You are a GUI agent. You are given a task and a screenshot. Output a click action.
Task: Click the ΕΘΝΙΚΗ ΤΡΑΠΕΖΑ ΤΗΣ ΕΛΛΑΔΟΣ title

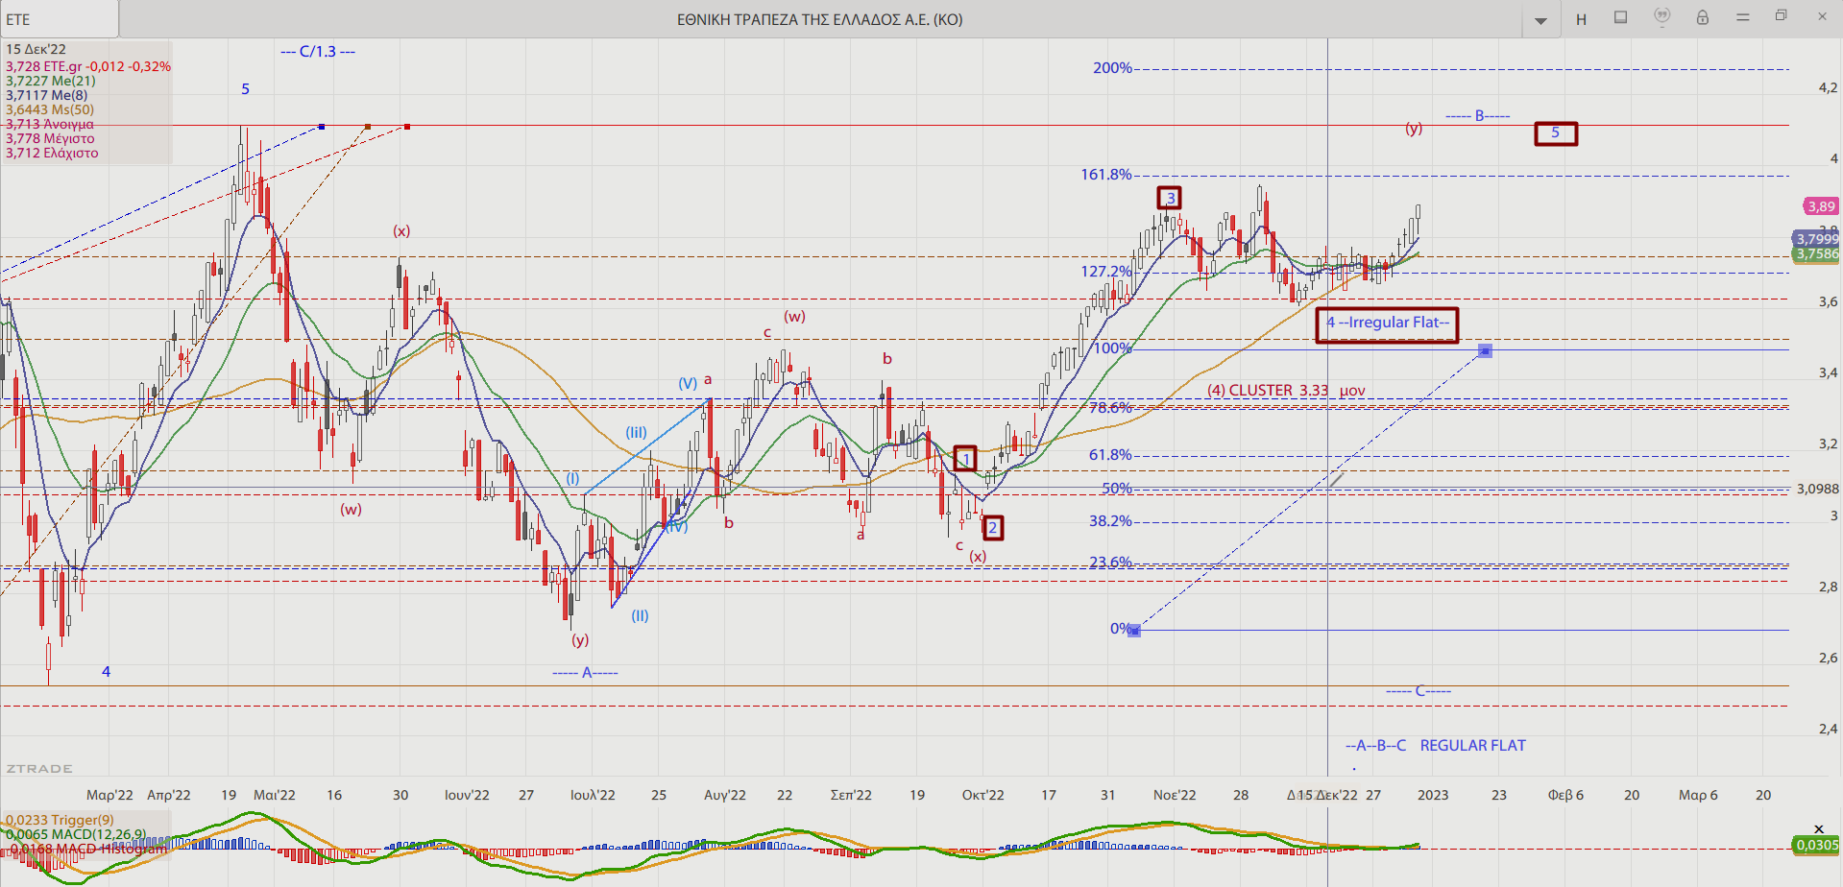click(819, 19)
